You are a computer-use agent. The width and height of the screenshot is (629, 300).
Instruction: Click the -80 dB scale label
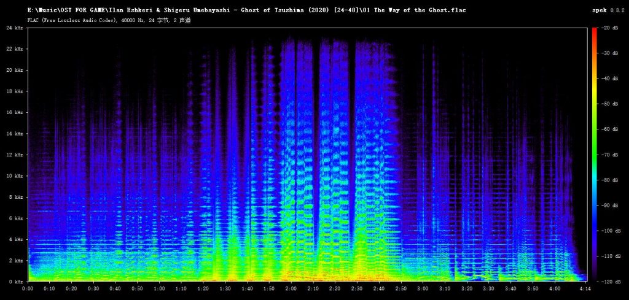[609, 180]
